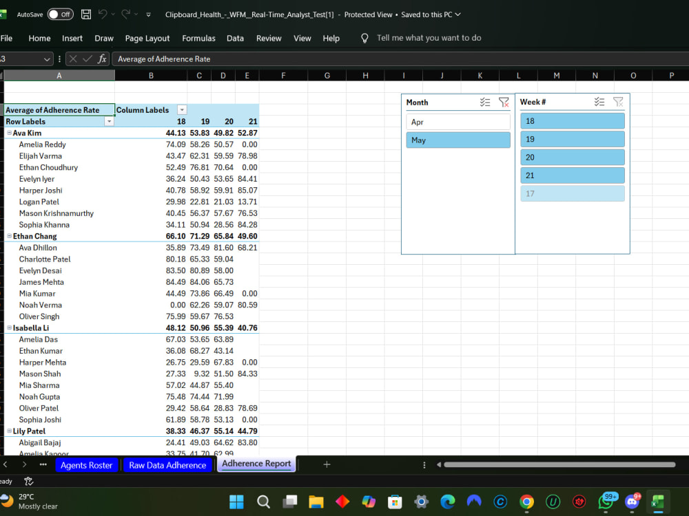
Task: Open Microsoft Store taskbar icon
Action: (395, 502)
